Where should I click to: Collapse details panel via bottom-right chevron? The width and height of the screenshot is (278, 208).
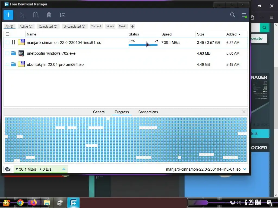click(x=245, y=169)
